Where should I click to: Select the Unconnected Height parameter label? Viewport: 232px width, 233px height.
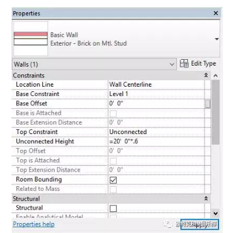(45, 142)
